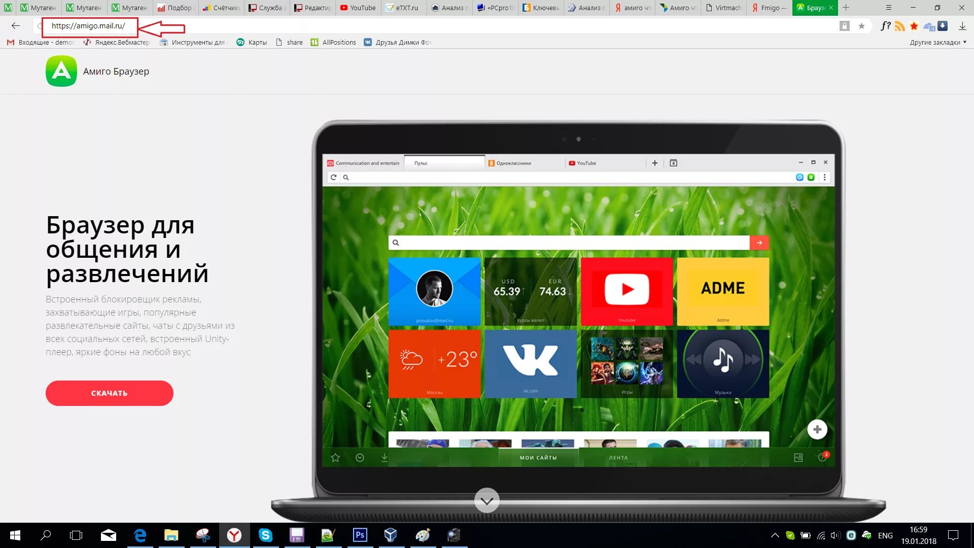Open the f? extension icon
The image size is (974, 548).
(886, 26)
